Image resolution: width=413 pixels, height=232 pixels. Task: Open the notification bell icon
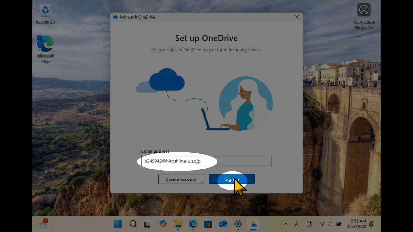[x=371, y=224]
